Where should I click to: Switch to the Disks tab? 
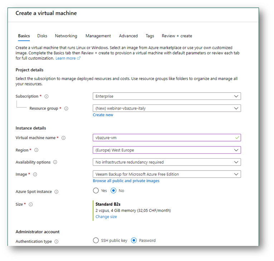click(x=42, y=36)
